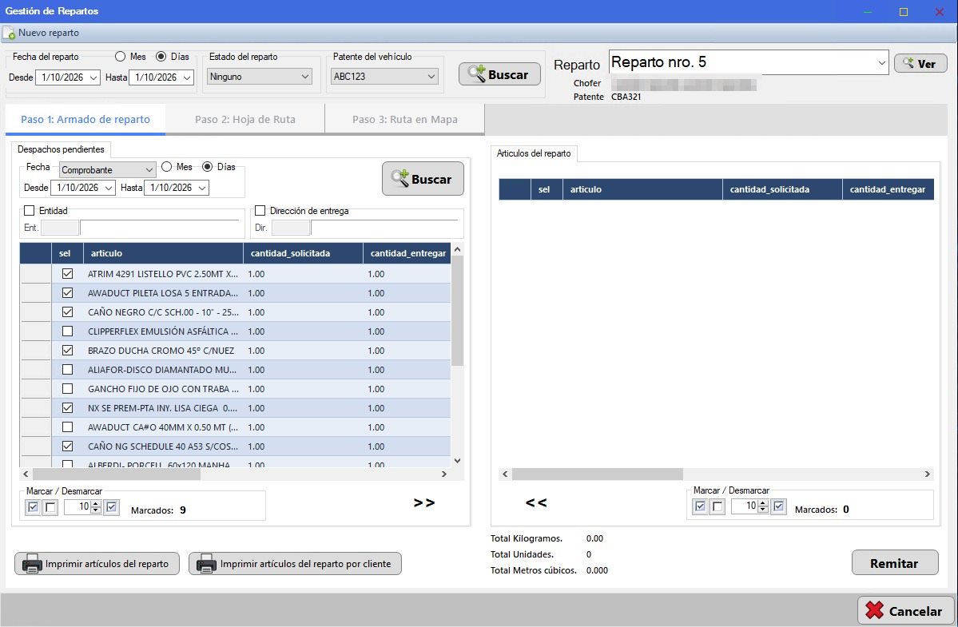Search repartos with top Buscar button
Viewport: 958px width, 627px height.
click(x=499, y=74)
